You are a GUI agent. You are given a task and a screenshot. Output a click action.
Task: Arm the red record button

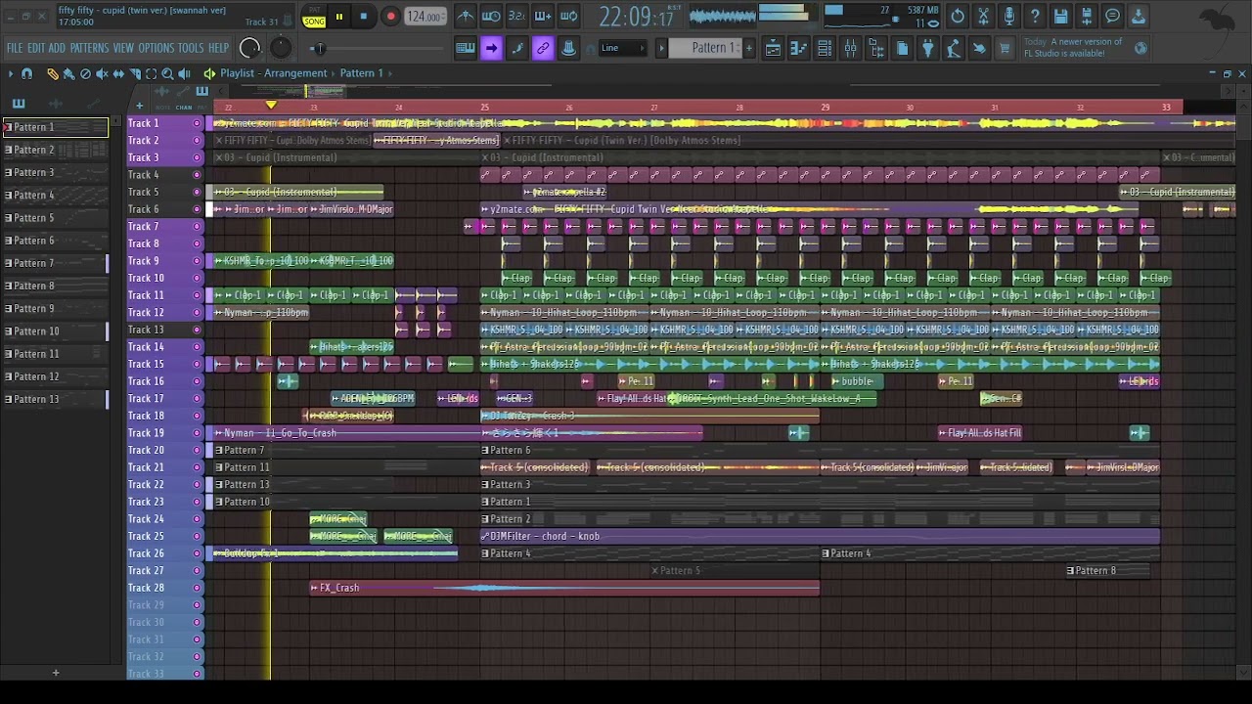390,17
